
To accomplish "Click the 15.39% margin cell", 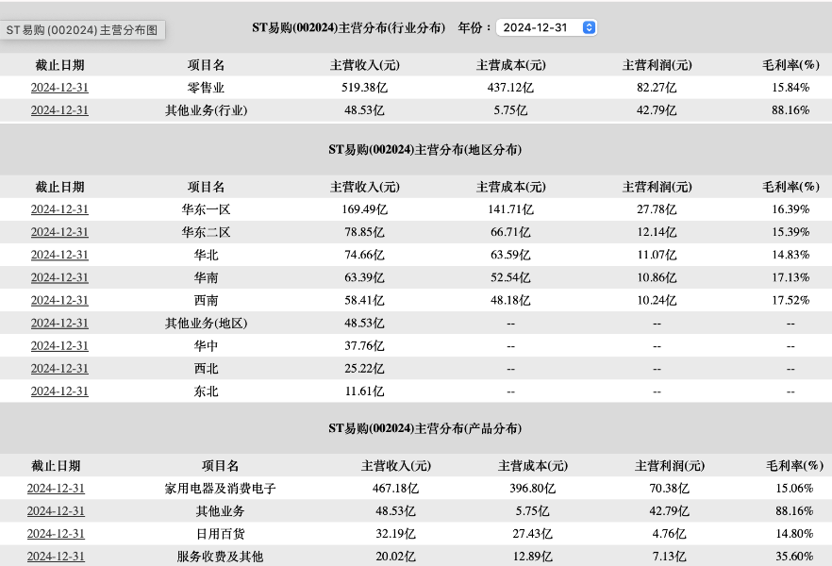I will (x=790, y=232).
